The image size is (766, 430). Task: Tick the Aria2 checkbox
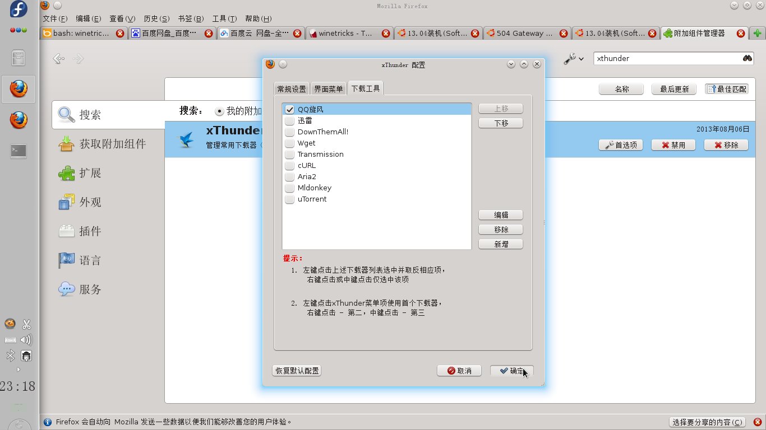[290, 177]
